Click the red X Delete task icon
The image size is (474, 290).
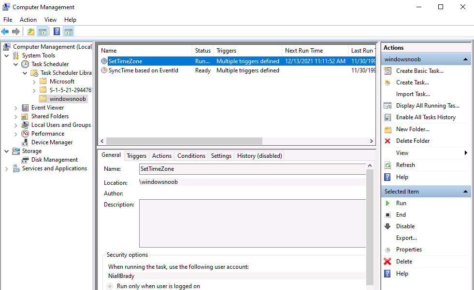(388, 262)
